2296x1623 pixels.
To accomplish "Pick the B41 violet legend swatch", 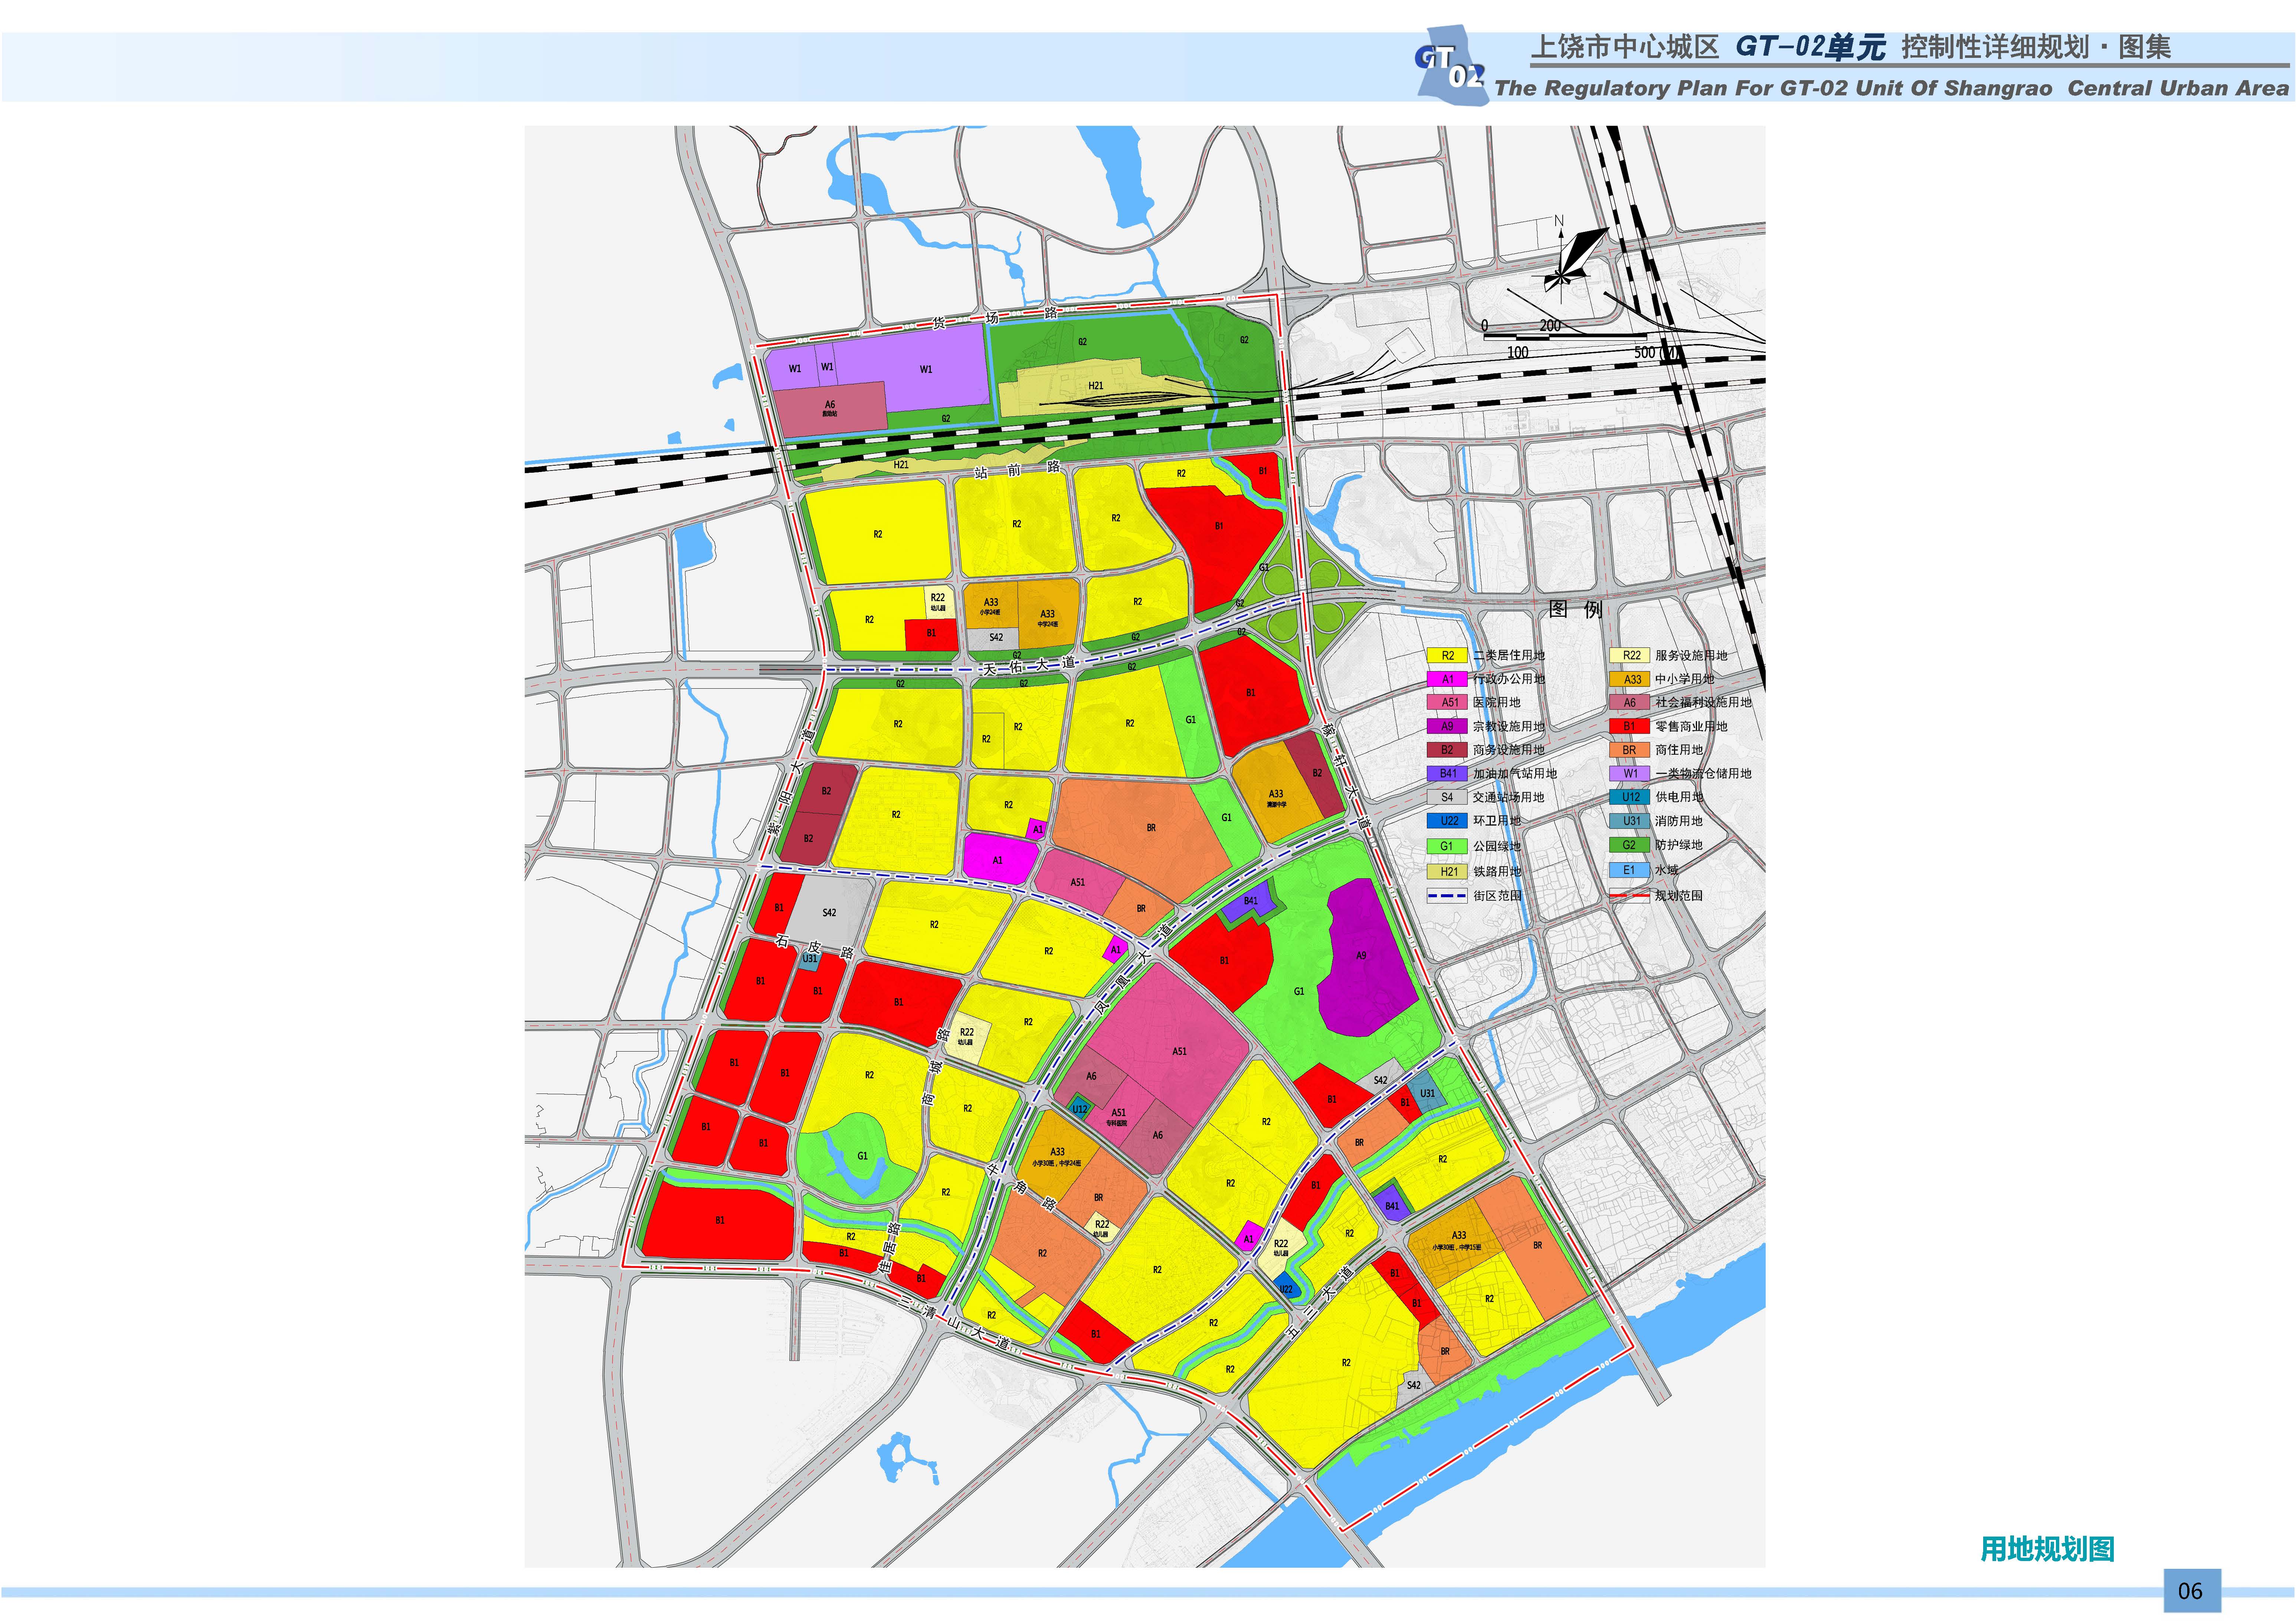I will (x=1447, y=774).
